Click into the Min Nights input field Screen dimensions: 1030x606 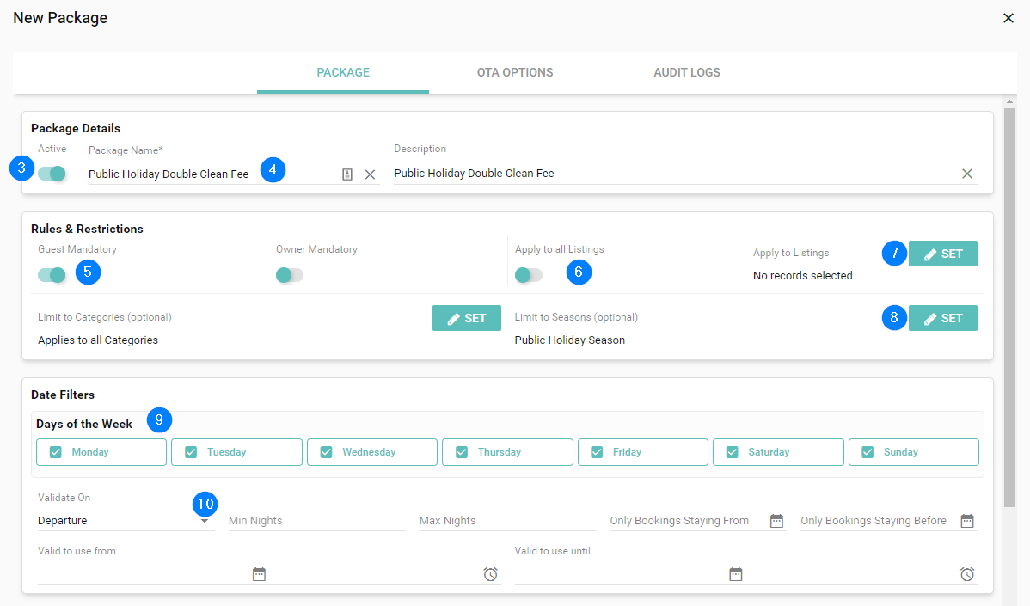point(316,521)
